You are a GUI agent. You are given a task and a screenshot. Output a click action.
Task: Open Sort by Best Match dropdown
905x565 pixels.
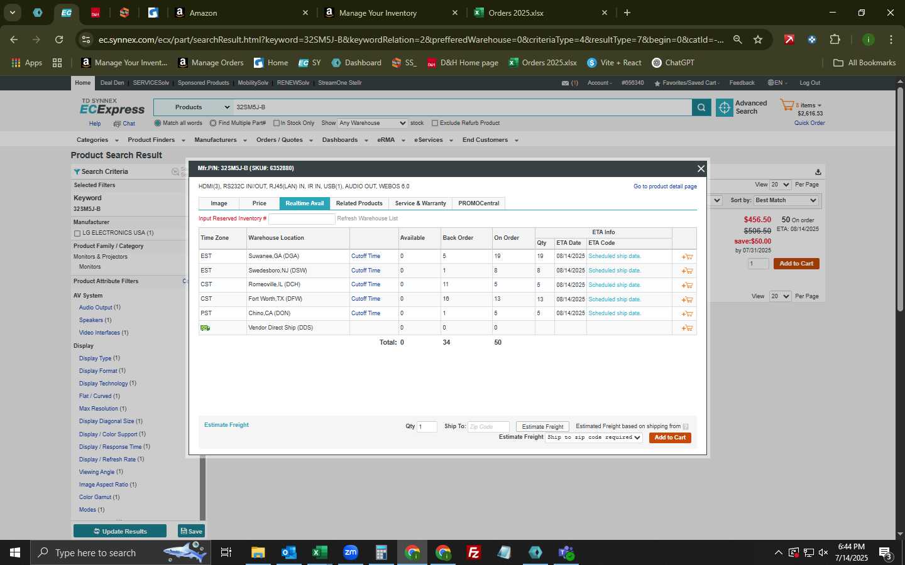point(786,200)
